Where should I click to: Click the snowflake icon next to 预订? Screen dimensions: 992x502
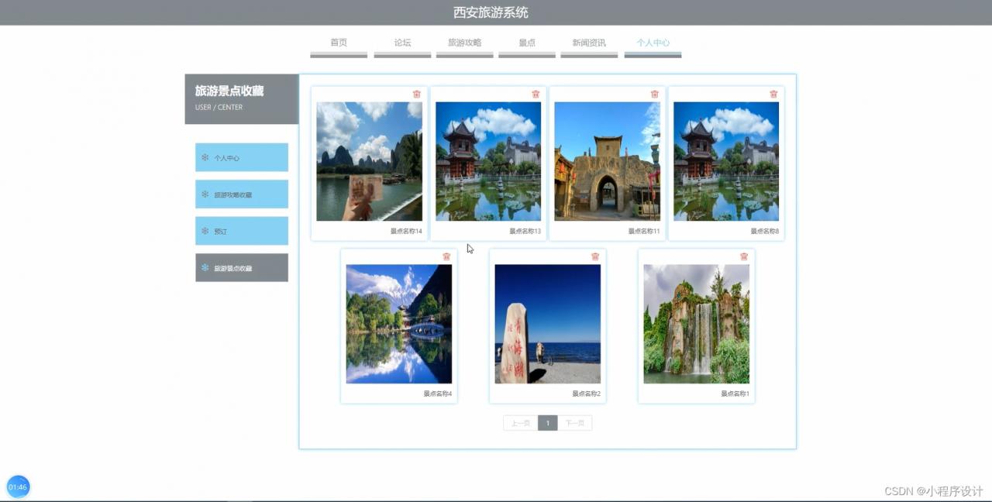[204, 230]
